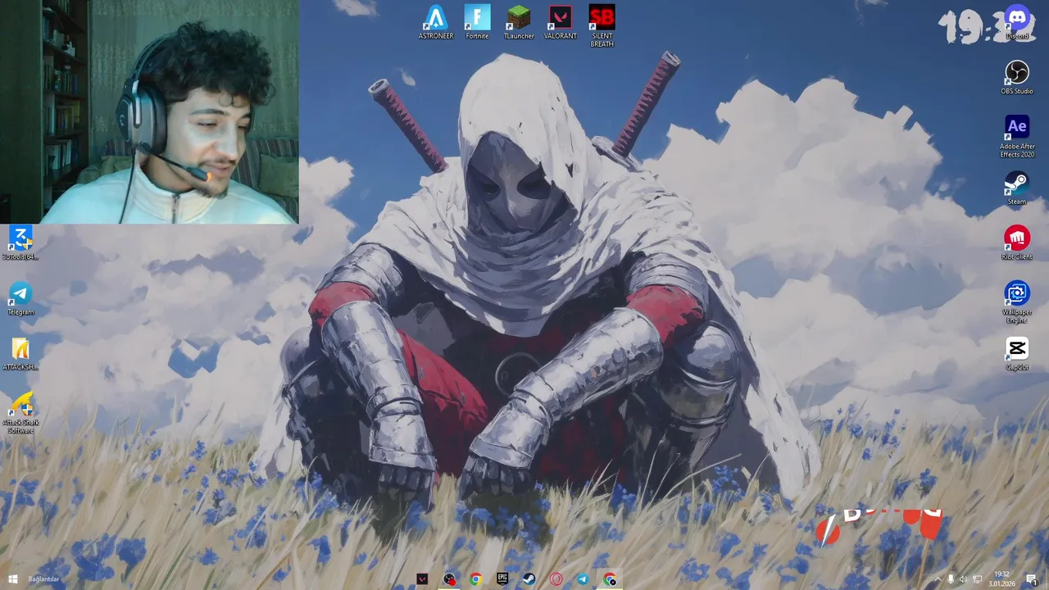Open the notification center icon
The width and height of the screenshot is (1049, 590).
(x=1032, y=579)
